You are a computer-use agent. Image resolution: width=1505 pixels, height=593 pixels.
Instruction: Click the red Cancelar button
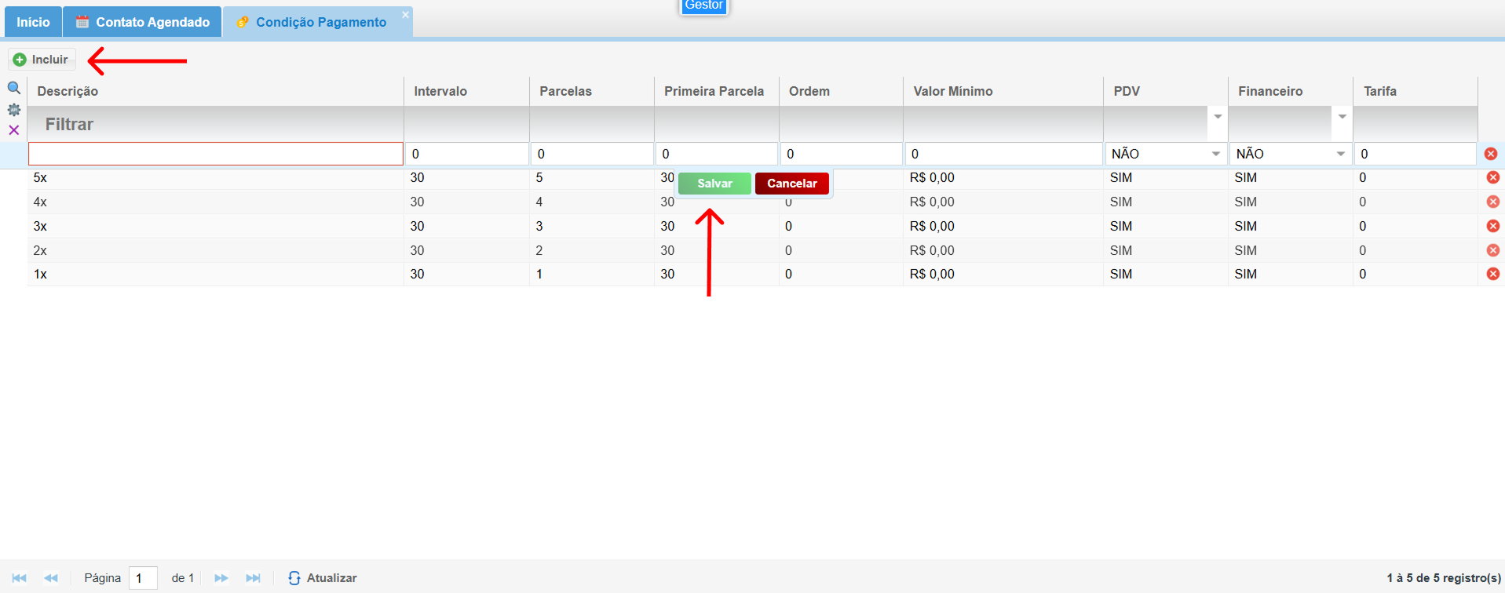[791, 184]
